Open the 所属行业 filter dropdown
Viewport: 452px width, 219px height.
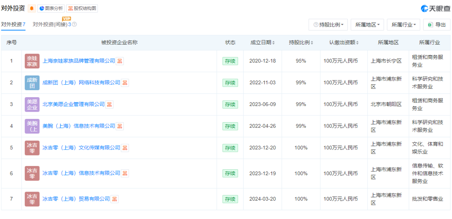tap(403, 25)
